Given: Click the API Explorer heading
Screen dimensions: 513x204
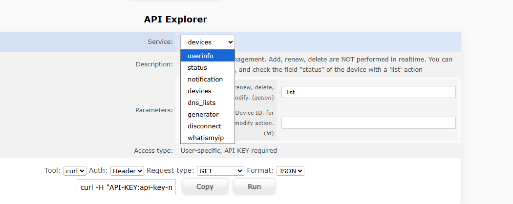Looking at the screenshot, I should [175, 20].
